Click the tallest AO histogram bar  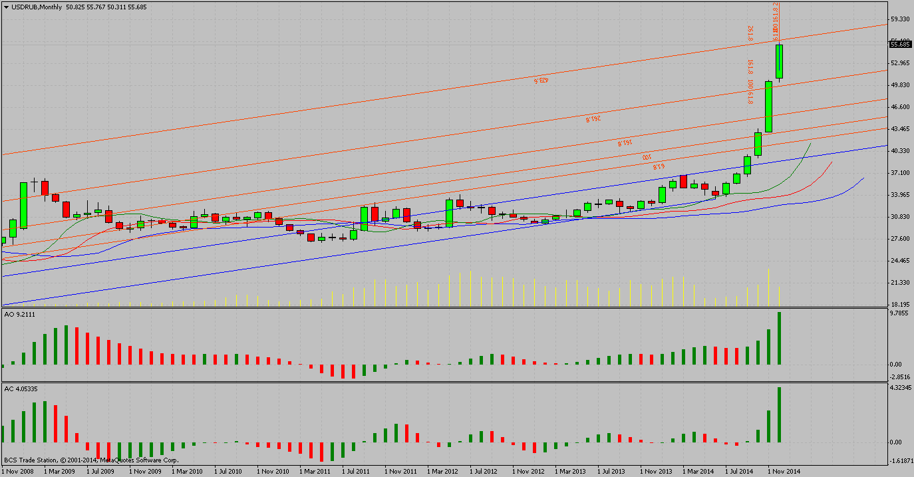point(779,338)
